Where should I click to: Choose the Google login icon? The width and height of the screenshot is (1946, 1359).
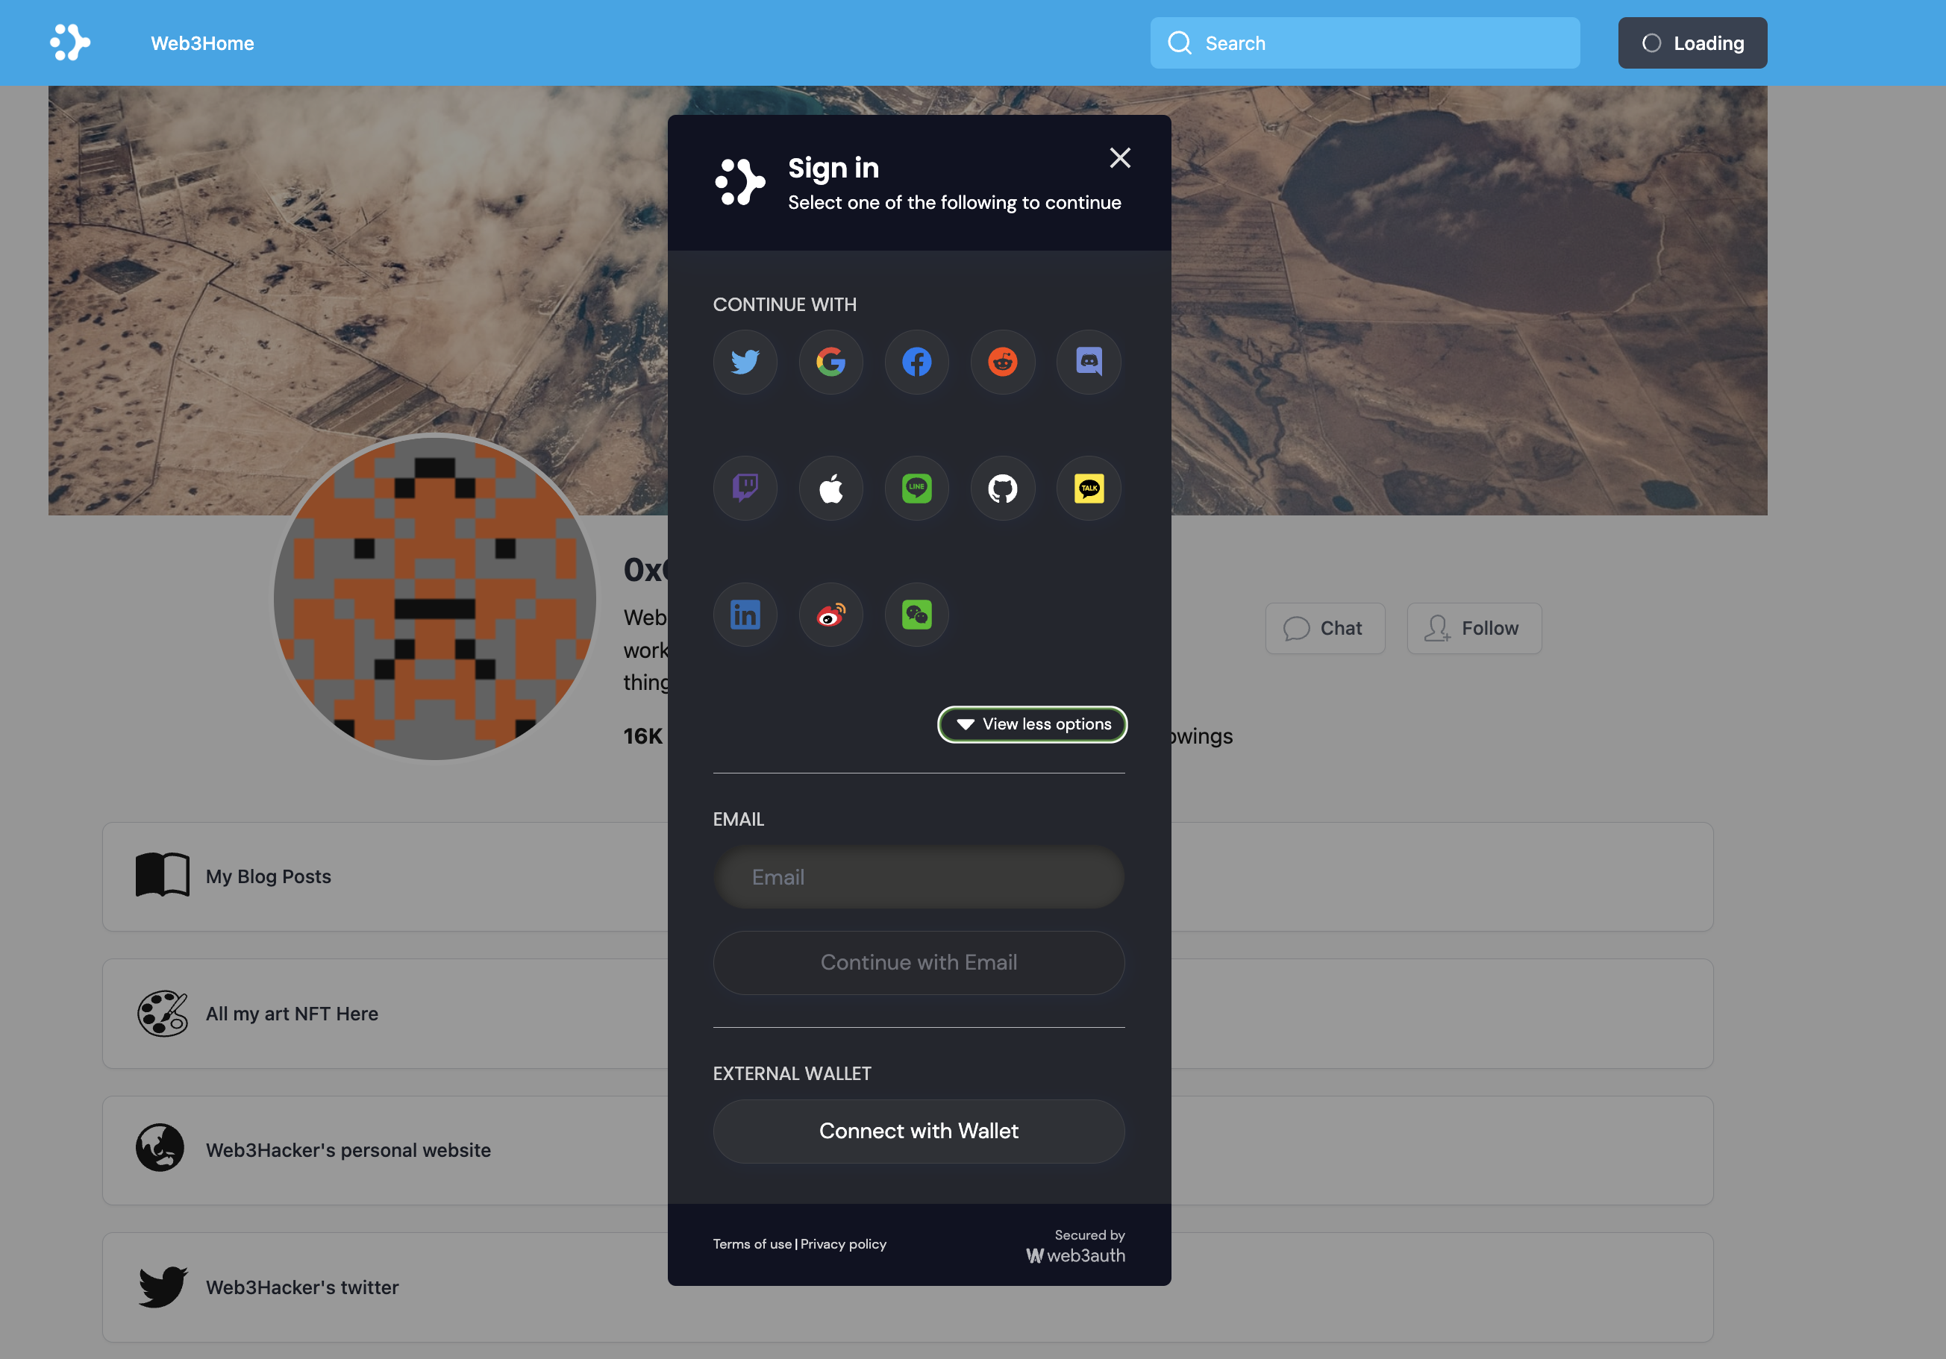[830, 362]
